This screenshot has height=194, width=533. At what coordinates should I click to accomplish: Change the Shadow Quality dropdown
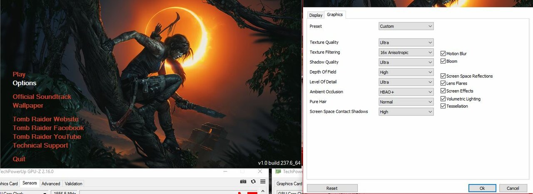coord(406,62)
